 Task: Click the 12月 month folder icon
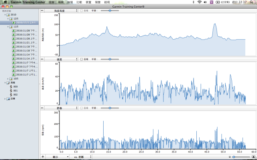(11, 19)
